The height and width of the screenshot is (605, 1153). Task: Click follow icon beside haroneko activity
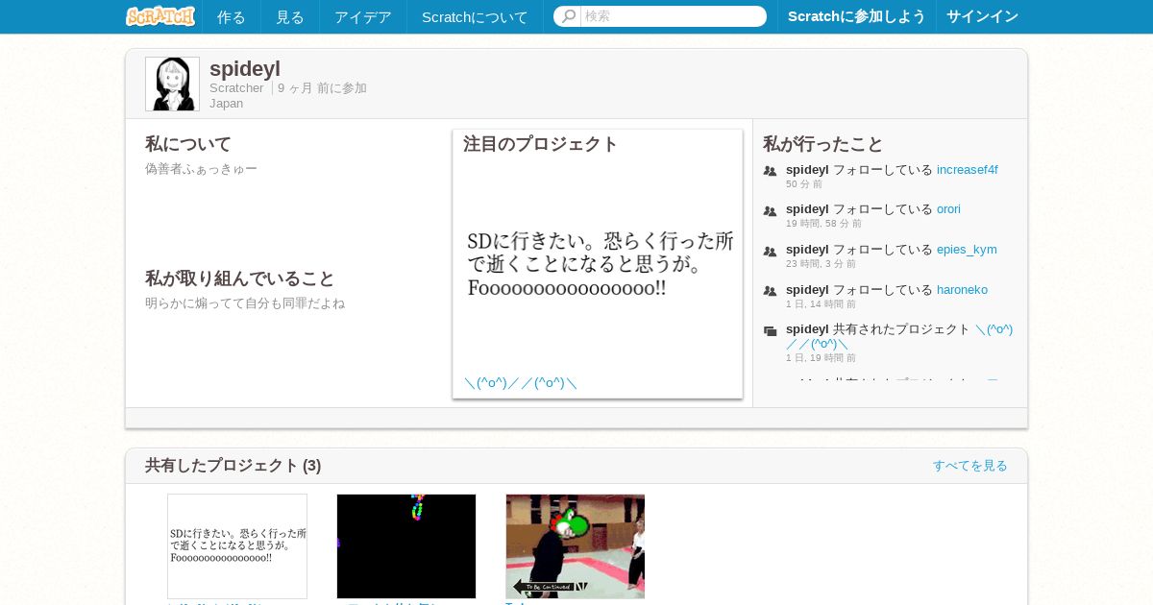pyautogui.click(x=770, y=291)
